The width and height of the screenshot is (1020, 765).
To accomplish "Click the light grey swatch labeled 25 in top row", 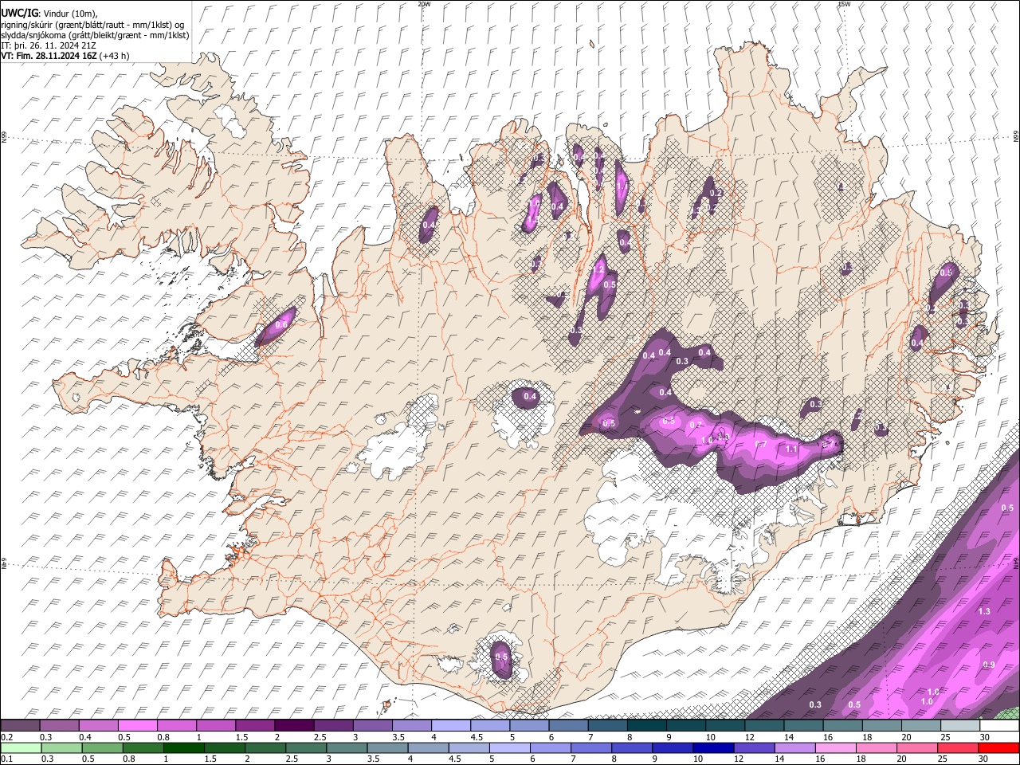I will pos(959,725).
